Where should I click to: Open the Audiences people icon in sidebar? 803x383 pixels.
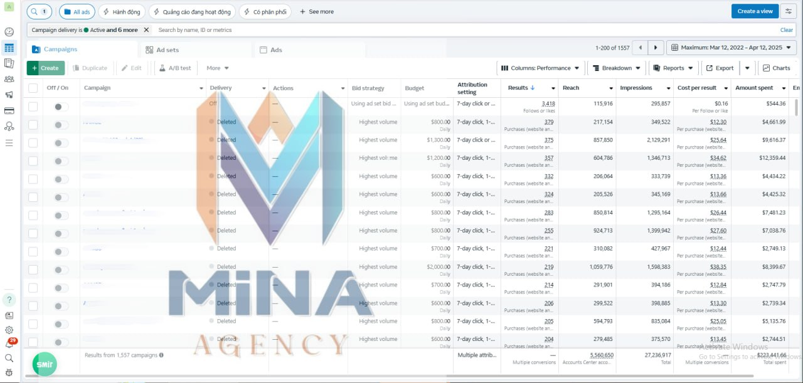(9, 79)
